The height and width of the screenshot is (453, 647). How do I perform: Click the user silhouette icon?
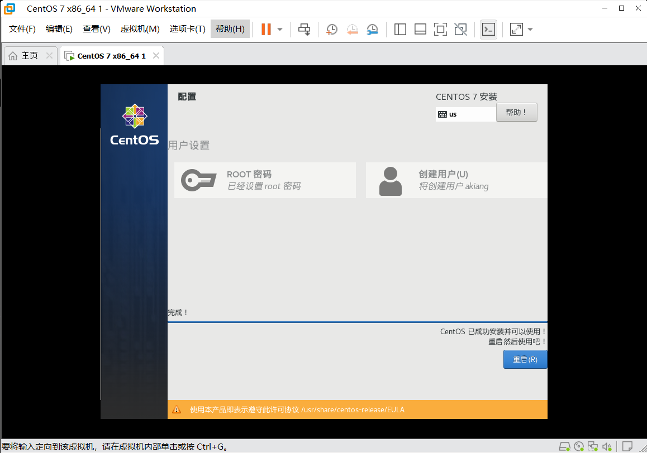[x=391, y=181]
